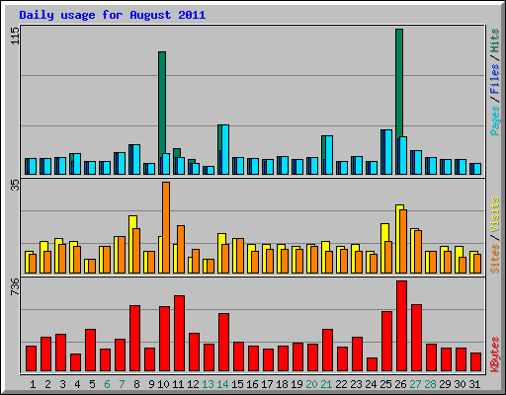Click the green day 20 axis label
The height and width of the screenshot is (395, 506).
[311, 384]
